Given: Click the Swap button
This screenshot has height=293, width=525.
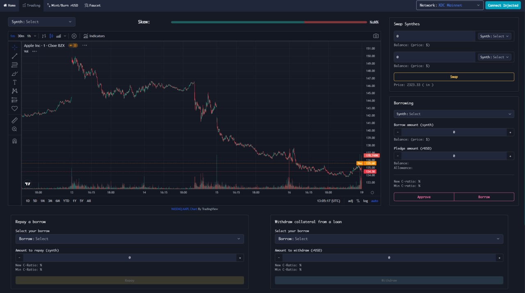Looking at the screenshot, I should (x=454, y=77).
